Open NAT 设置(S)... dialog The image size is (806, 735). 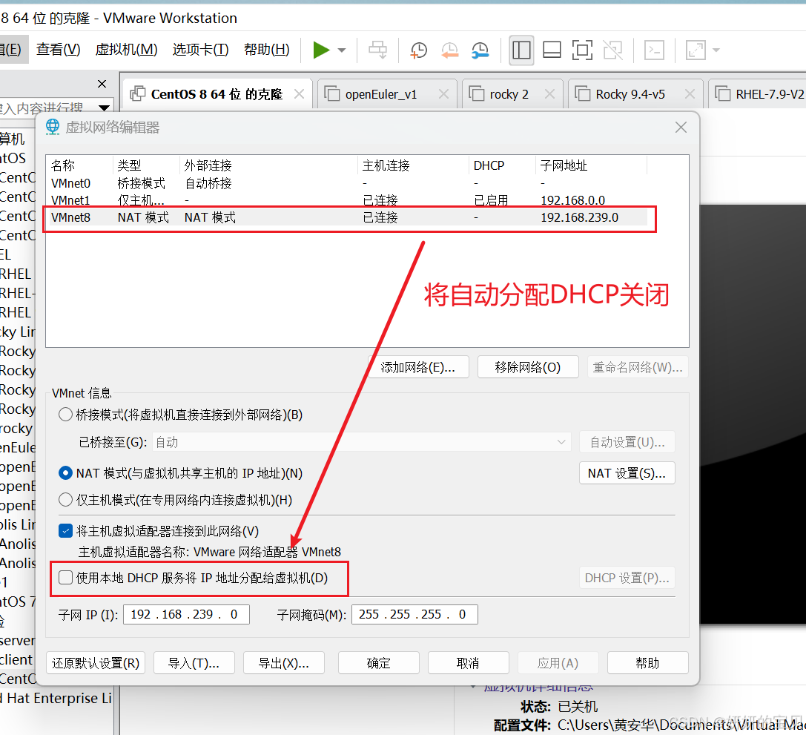click(x=627, y=473)
